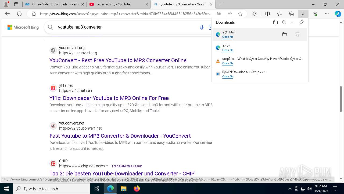Show hidden tray icons chevron
Screen dimensions: 344x194
[x=290, y=189]
